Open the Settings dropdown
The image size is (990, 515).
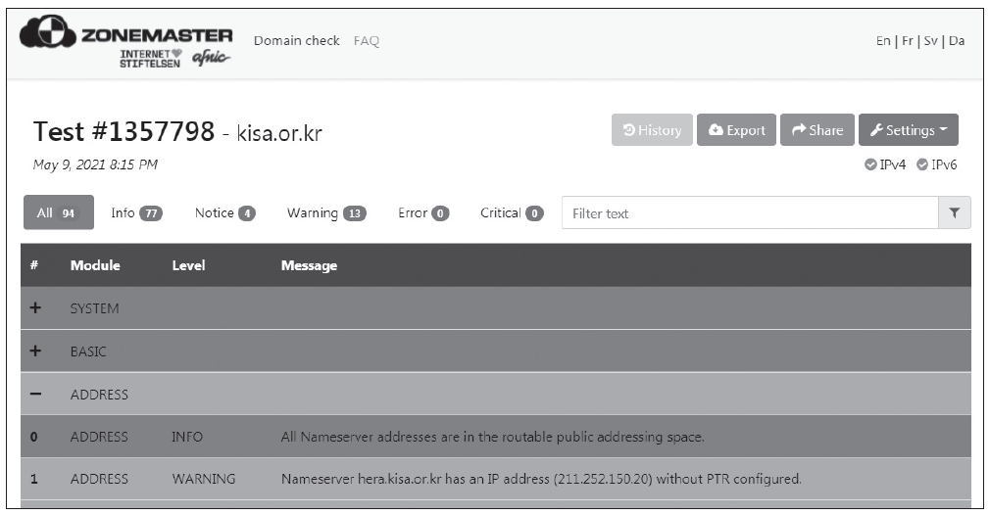(x=908, y=130)
